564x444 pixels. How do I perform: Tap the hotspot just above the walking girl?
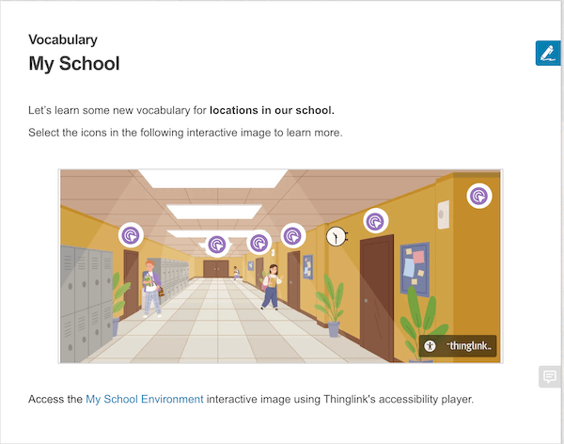click(x=258, y=243)
